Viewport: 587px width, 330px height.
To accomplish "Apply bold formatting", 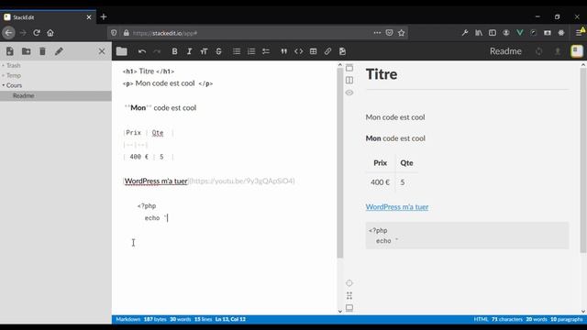I will (x=174, y=51).
